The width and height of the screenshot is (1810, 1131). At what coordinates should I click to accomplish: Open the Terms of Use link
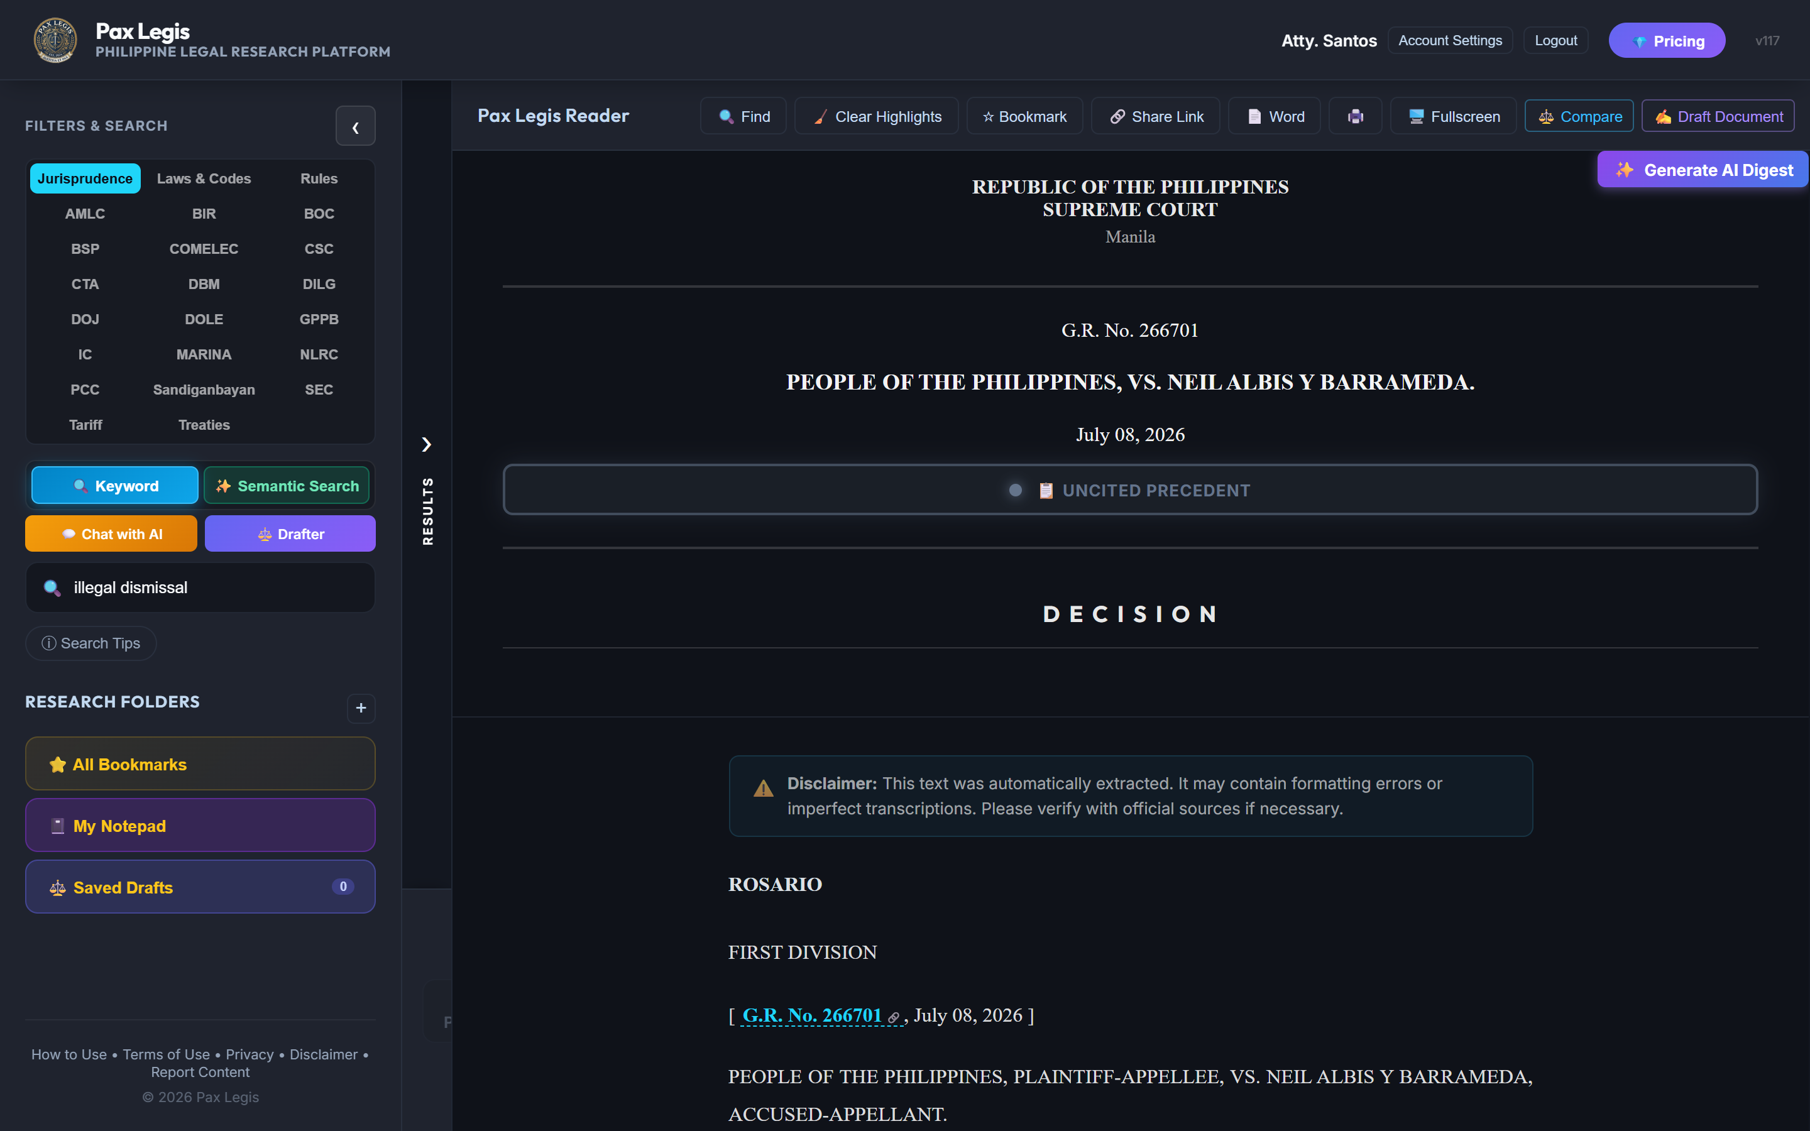166,1054
